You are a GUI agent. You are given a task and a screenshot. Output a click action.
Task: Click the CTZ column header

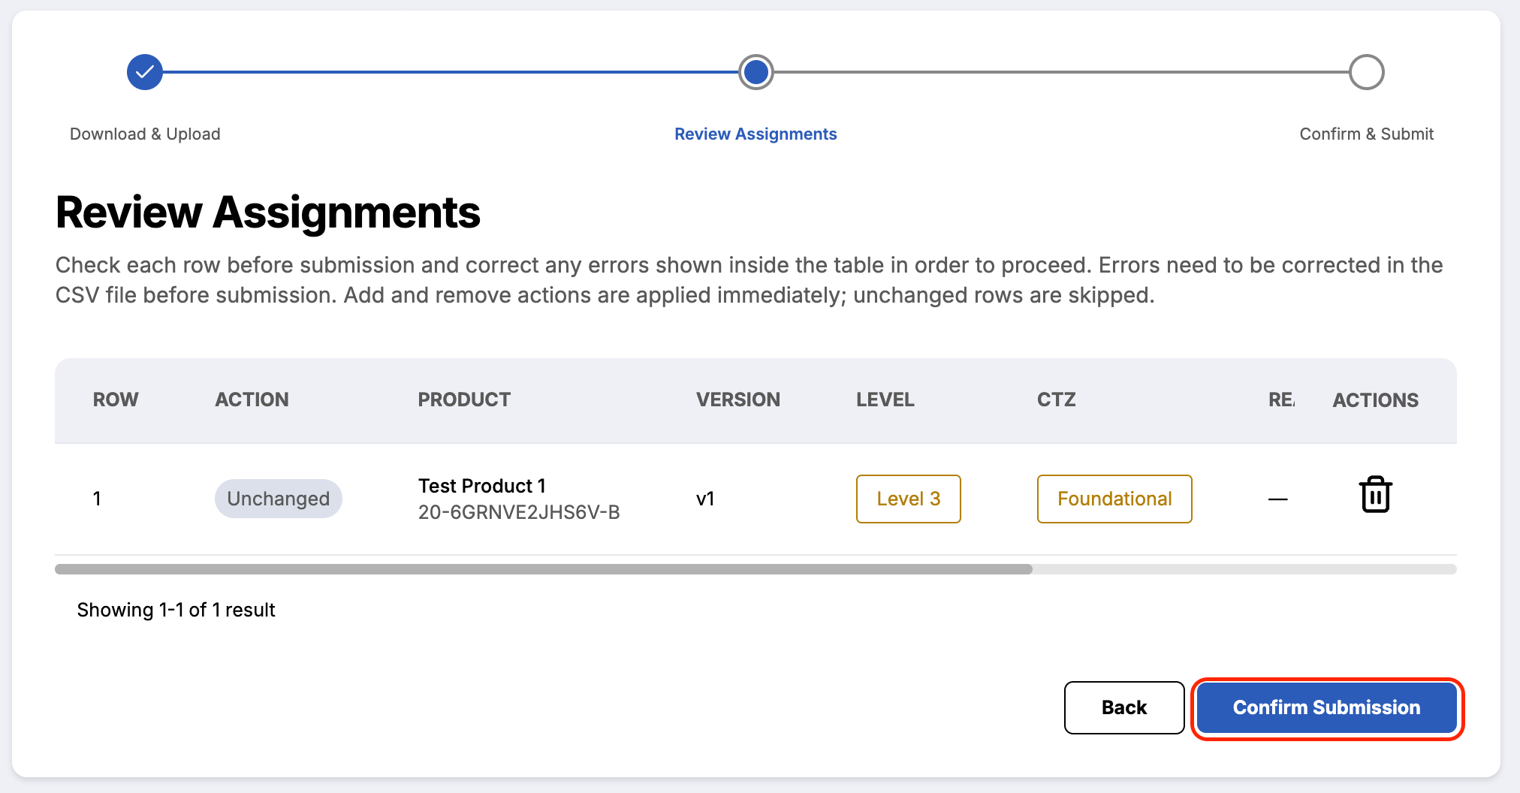[1057, 400]
